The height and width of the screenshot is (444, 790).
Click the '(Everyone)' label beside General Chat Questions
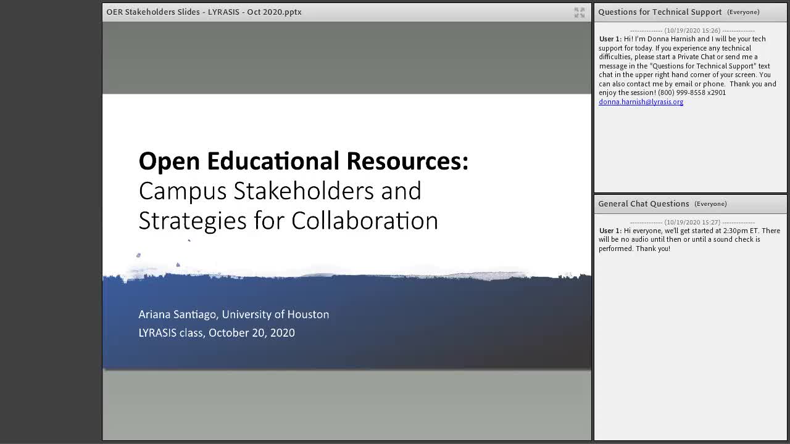tap(710, 203)
